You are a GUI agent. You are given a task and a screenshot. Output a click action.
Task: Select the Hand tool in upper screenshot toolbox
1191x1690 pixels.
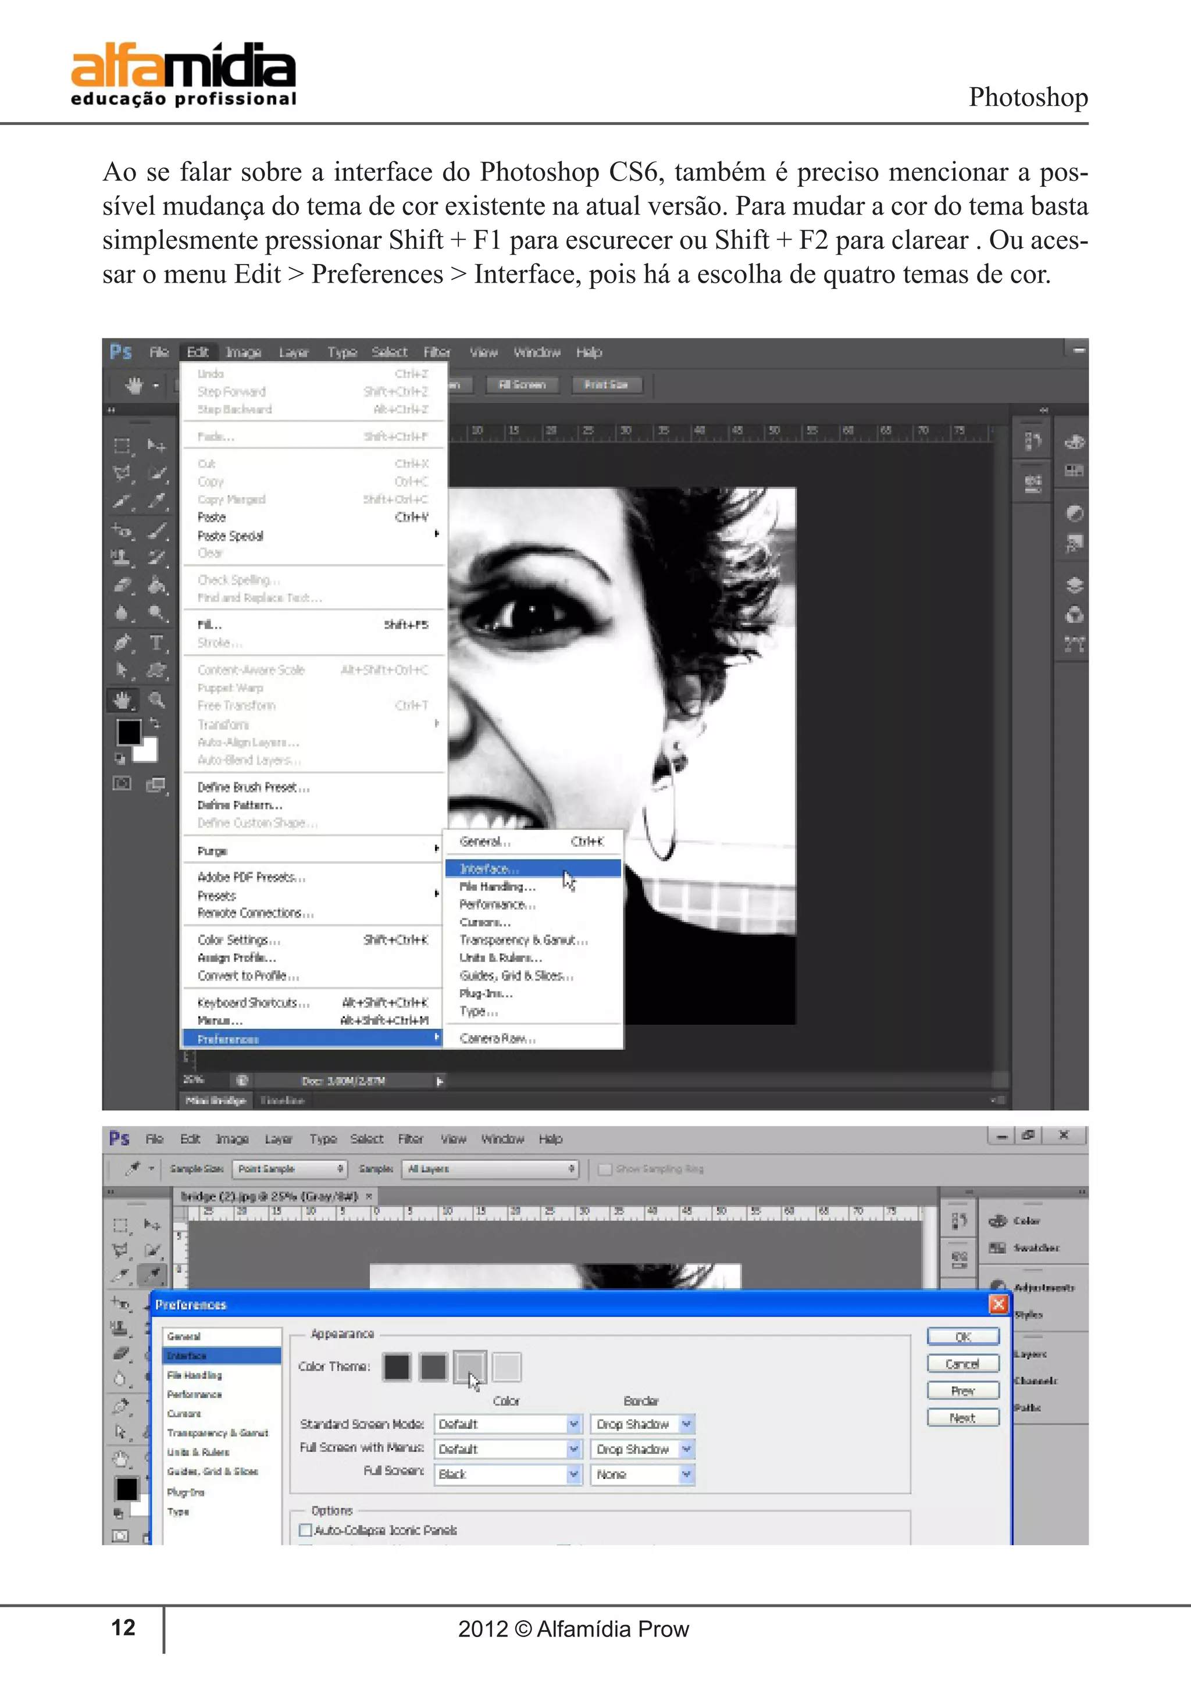122,699
